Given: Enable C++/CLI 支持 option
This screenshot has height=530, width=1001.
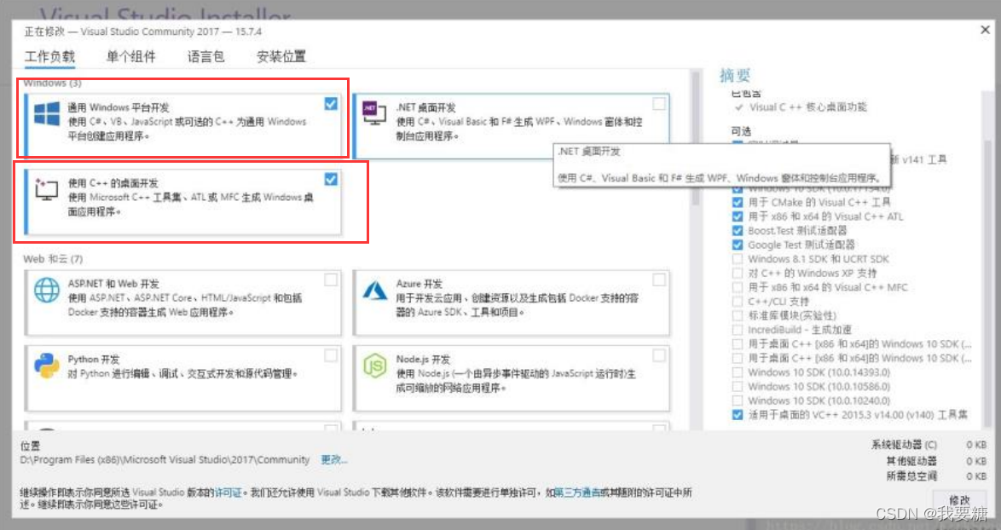Looking at the screenshot, I should (738, 301).
